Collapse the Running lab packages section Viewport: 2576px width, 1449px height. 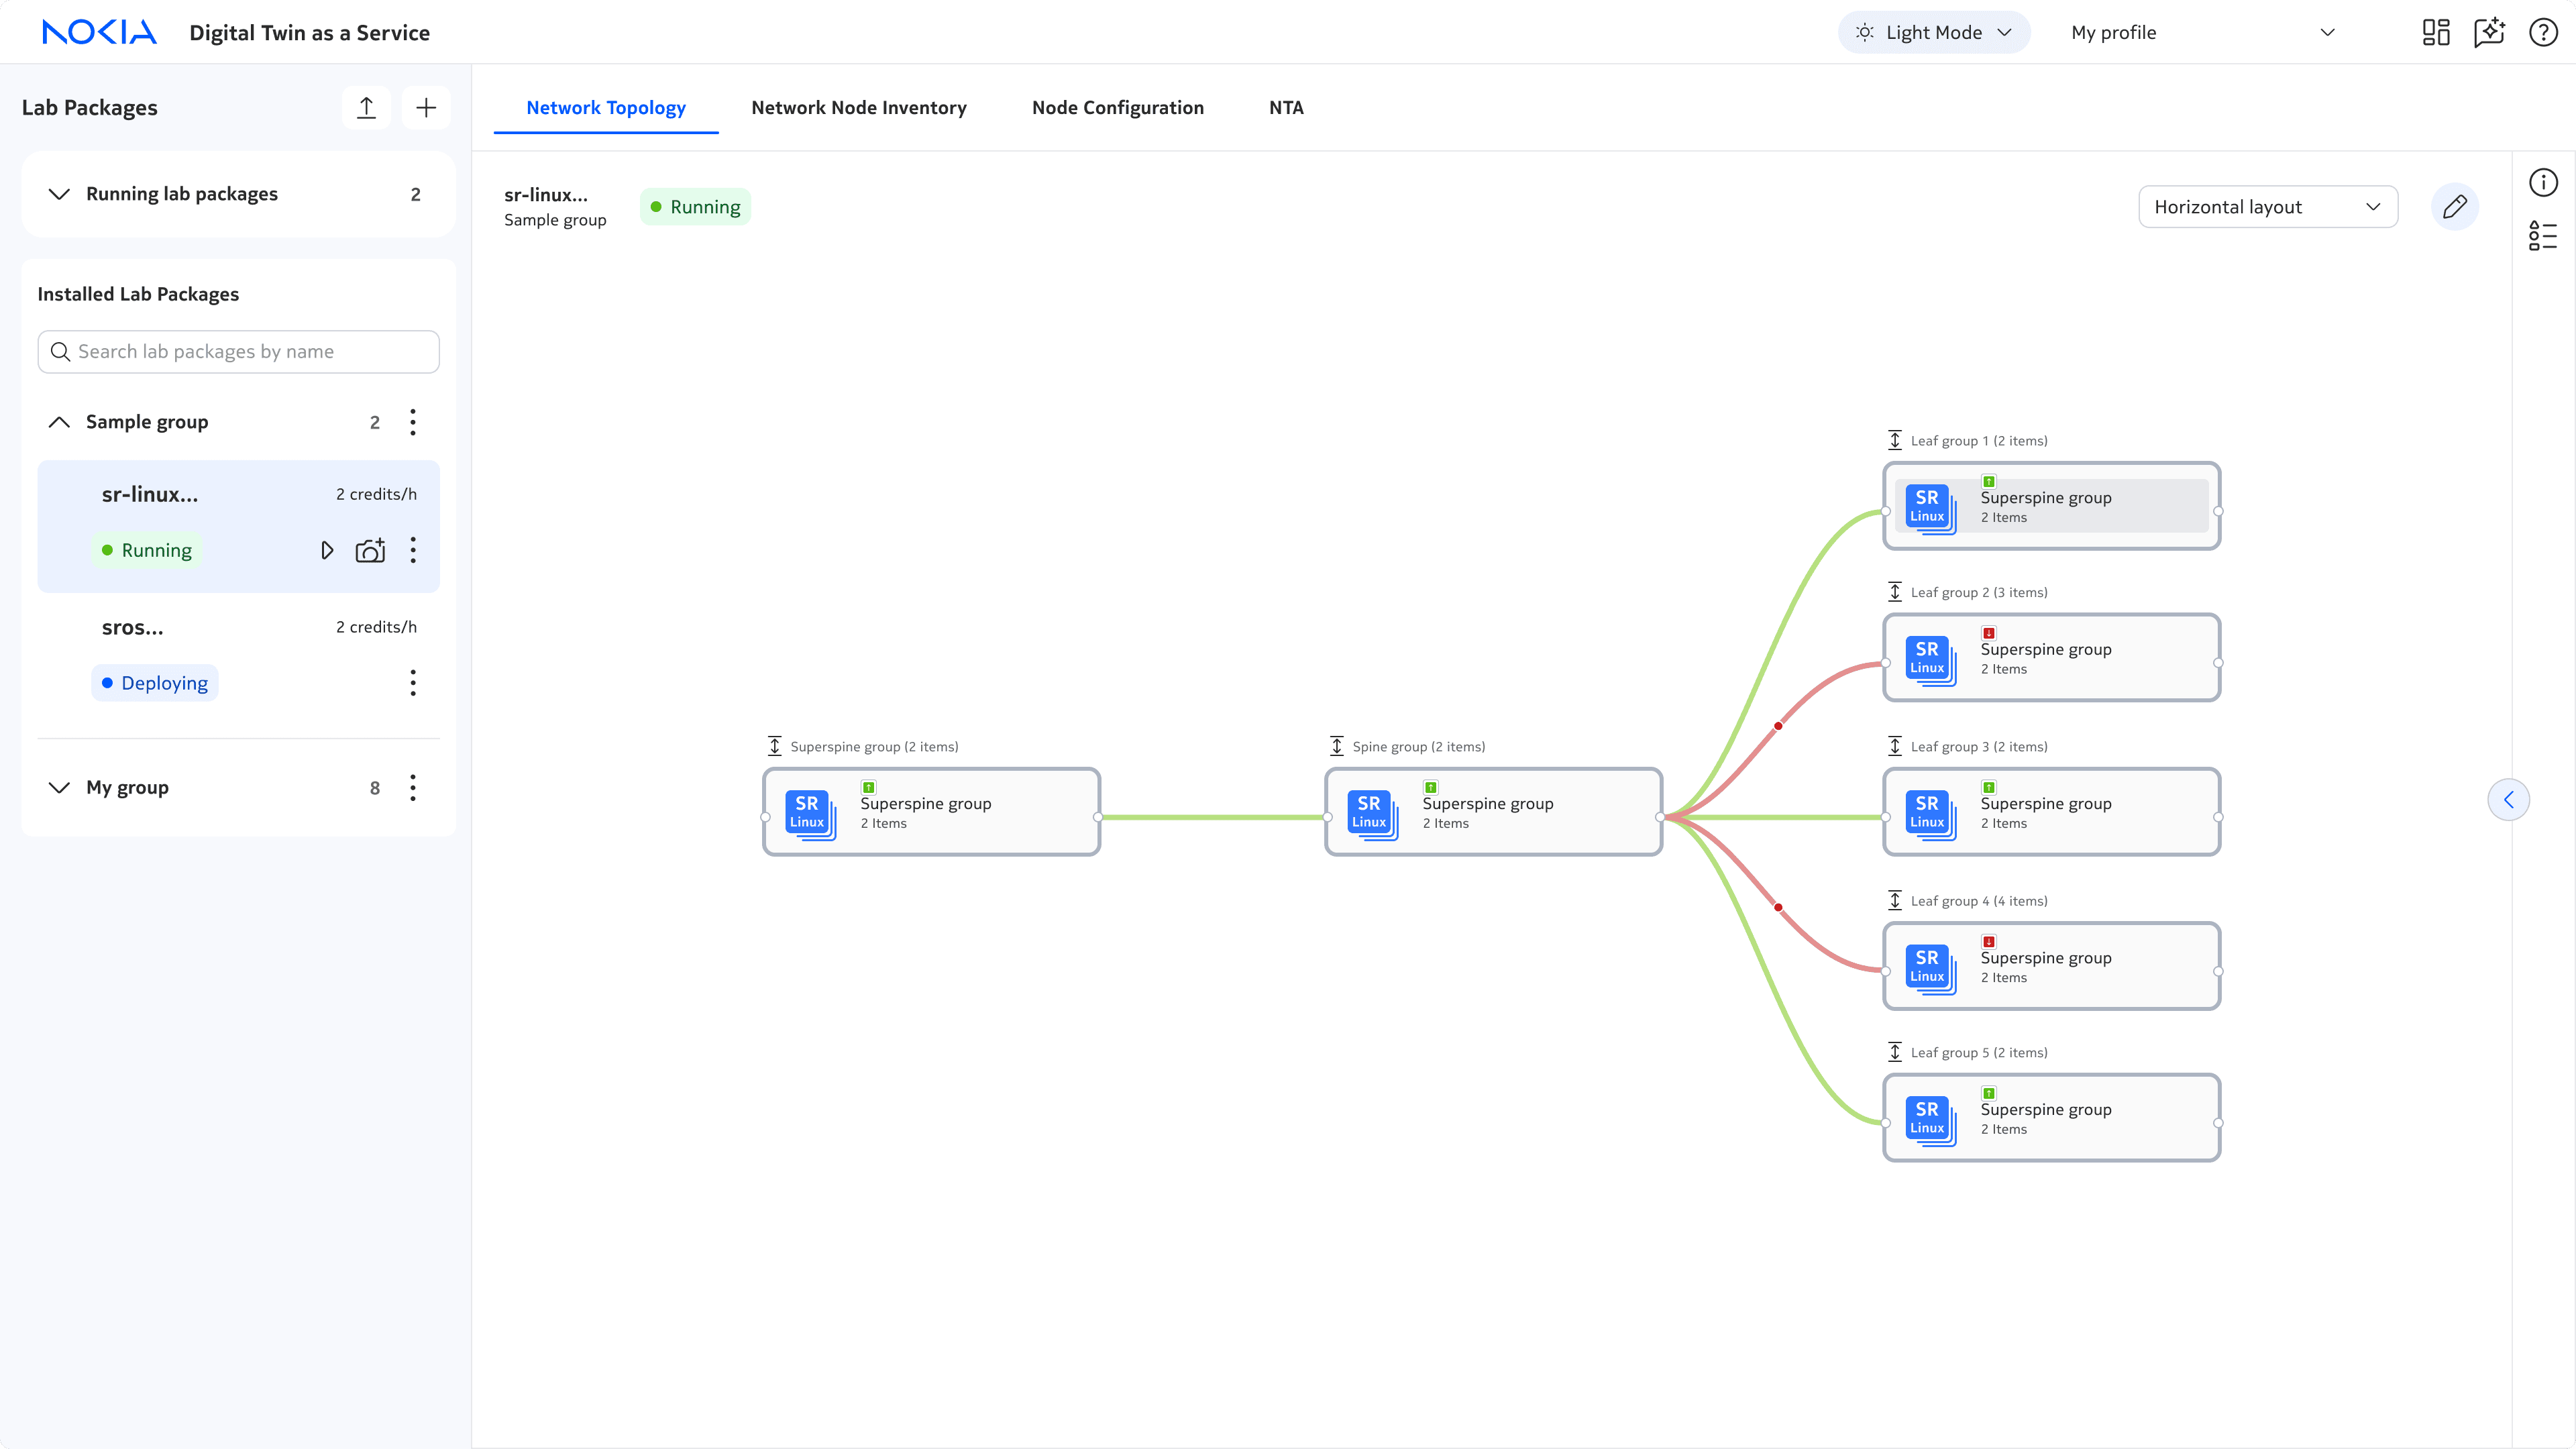pos(59,194)
